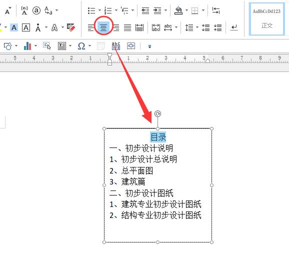Open the phonetic guide tool
The height and width of the screenshot is (268, 289).
click(x=24, y=10)
